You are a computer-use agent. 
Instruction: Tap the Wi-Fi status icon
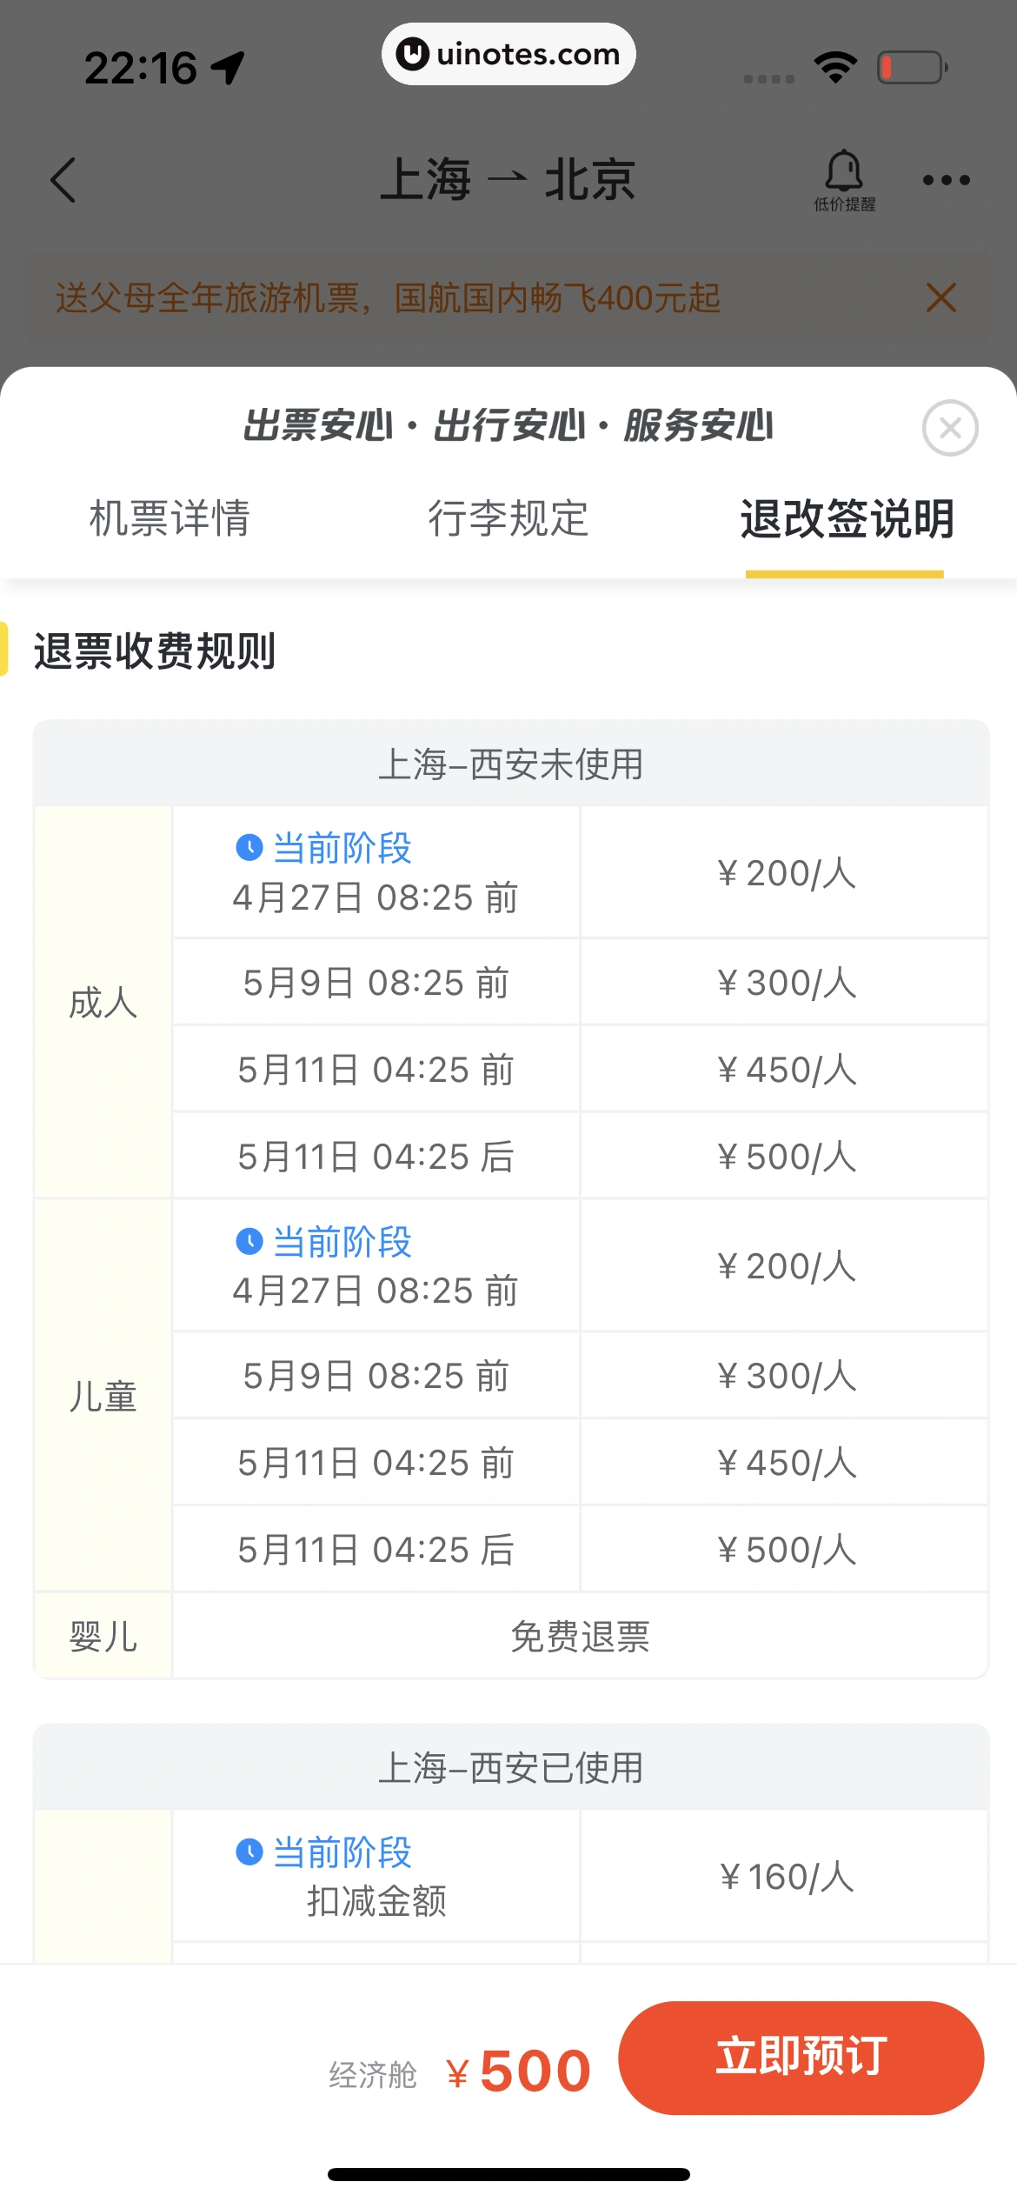(x=835, y=67)
